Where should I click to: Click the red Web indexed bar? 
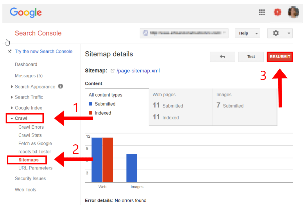pyautogui.click(x=108, y=160)
